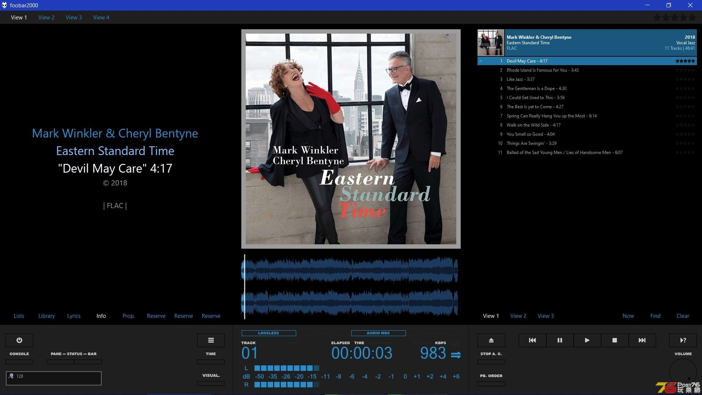The width and height of the screenshot is (702, 395).
Task: Click the KBPS double-arrow indicator
Action: pyautogui.click(x=456, y=355)
